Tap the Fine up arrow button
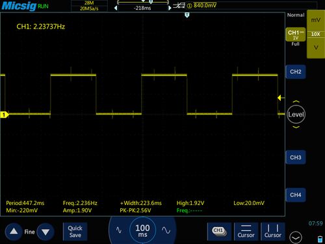This screenshot has width=325, height=244. click(14, 232)
